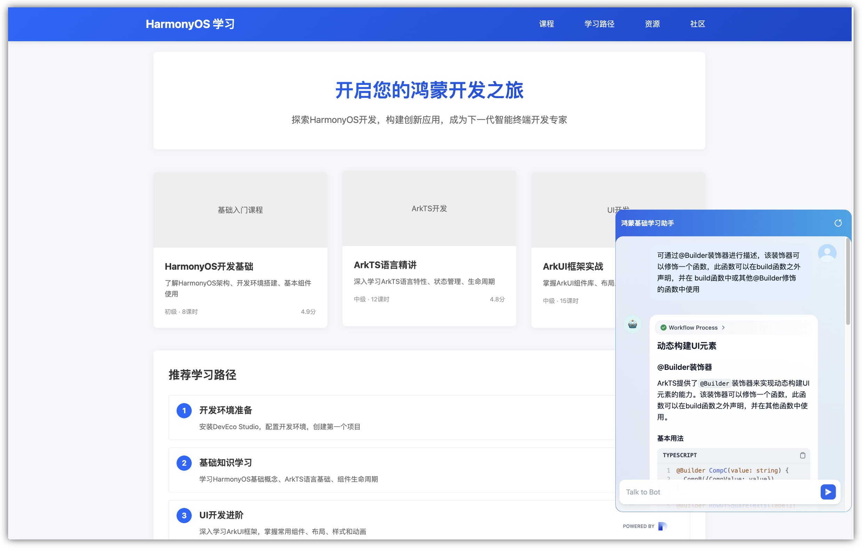
Task: Click the 4.8分 rating text
Action: 497,299
